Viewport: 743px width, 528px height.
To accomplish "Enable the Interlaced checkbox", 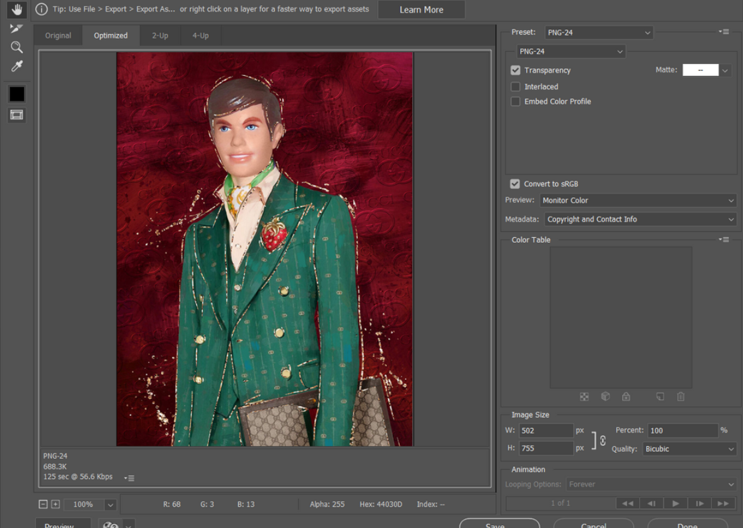I will (x=516, y=87).
